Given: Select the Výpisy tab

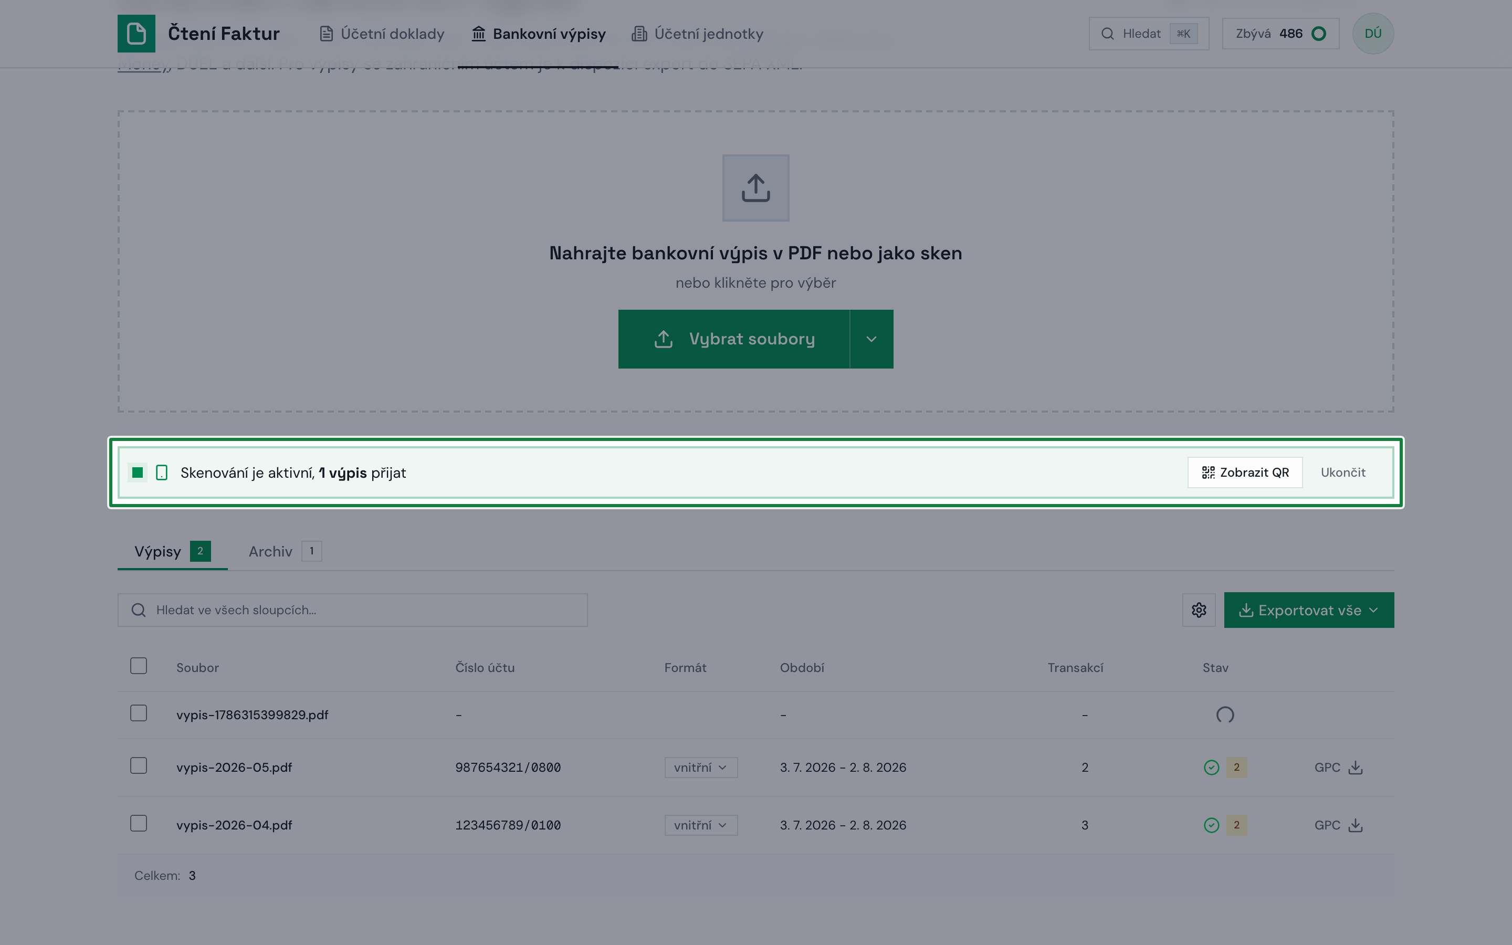Looking at the screenshot, I should point(172,551).
